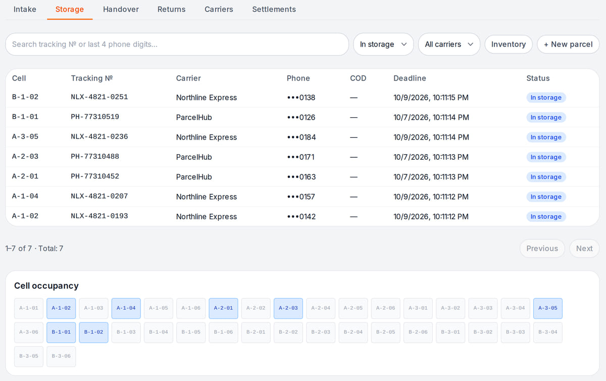Click empty cell A-3-06 in occupancy grid
This screenshot has width=606, height=381.
[29, 333]
